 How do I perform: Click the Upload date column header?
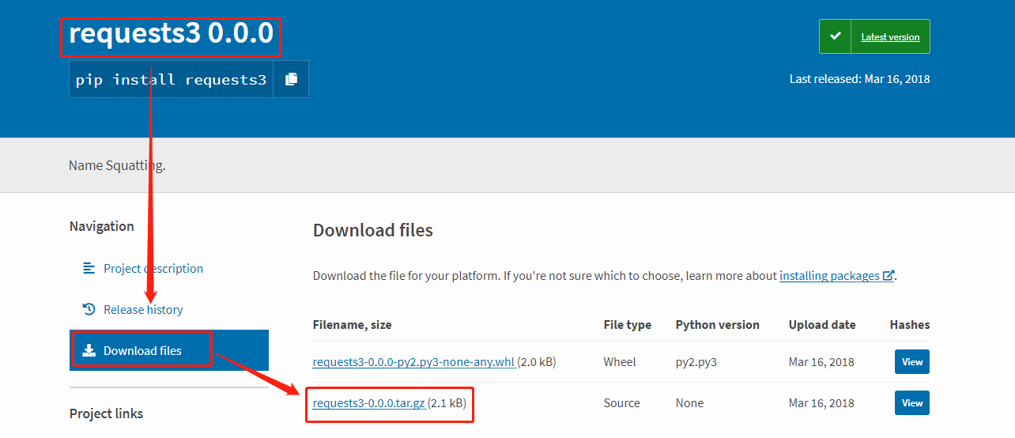pos(821,325)
